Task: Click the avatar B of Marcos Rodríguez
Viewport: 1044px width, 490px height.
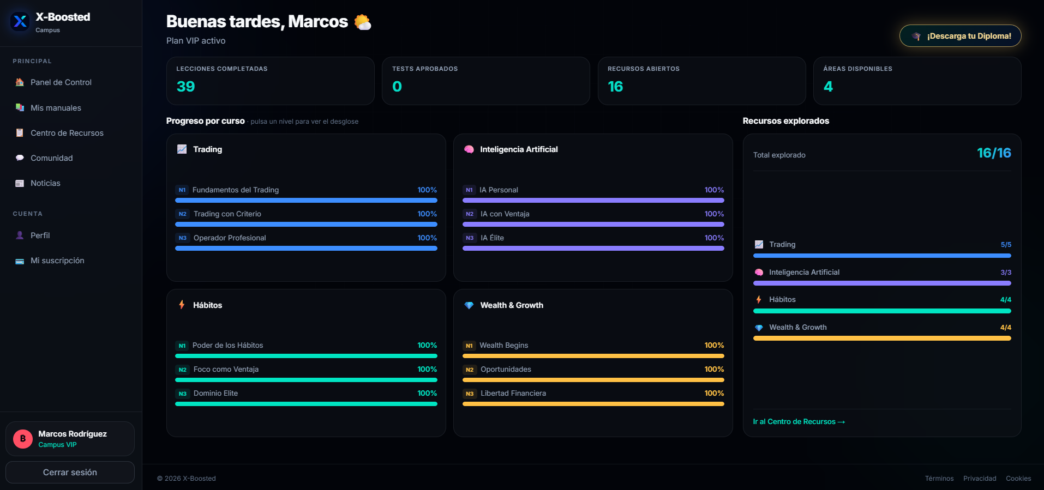Action: point(23,439)
